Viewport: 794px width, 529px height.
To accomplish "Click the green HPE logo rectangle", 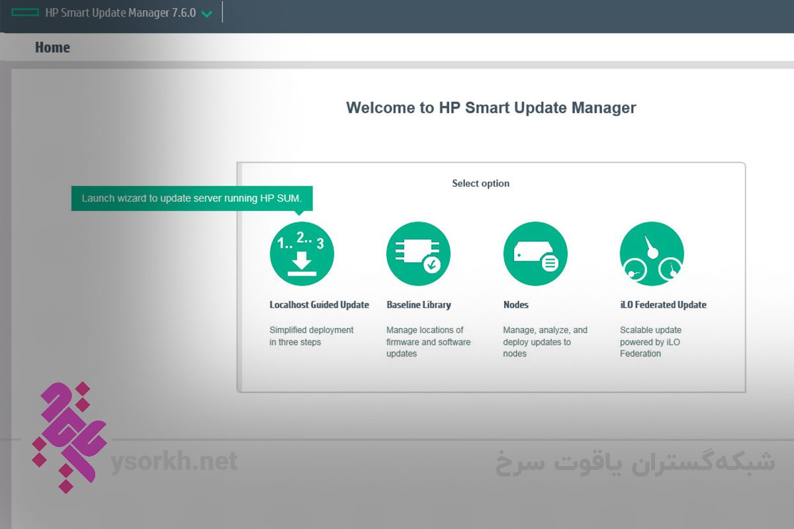I will click(26, 13).
